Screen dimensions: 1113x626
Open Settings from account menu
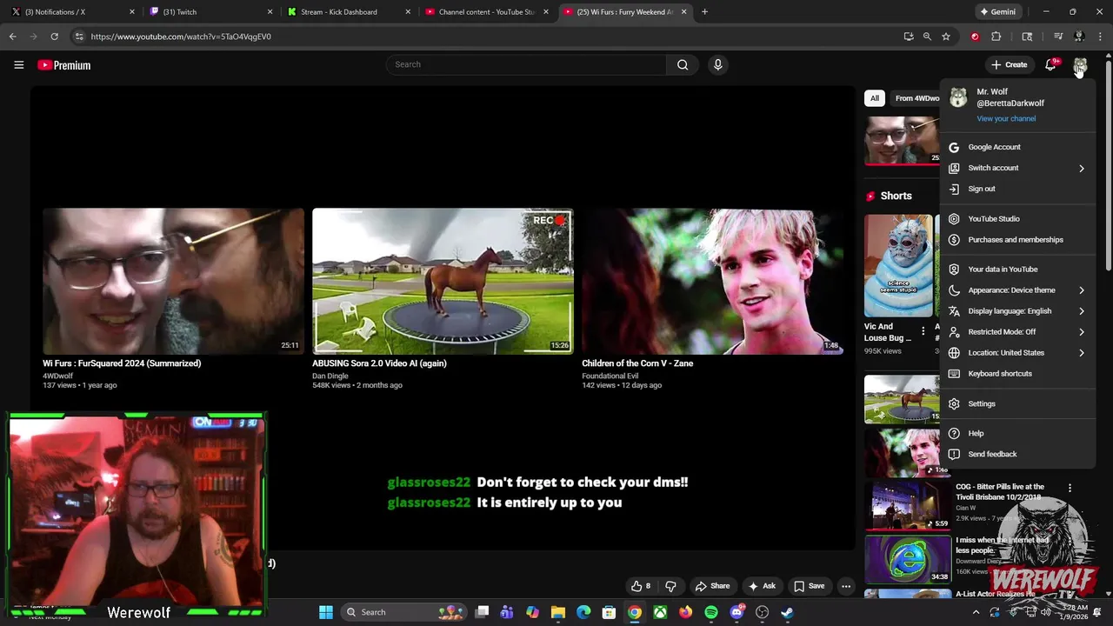(1017, 404)
